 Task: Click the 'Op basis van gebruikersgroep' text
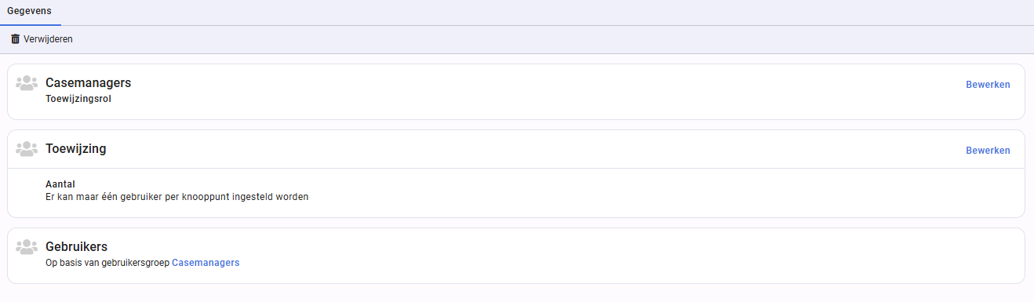pyautogui.click(x=107, y=263)
